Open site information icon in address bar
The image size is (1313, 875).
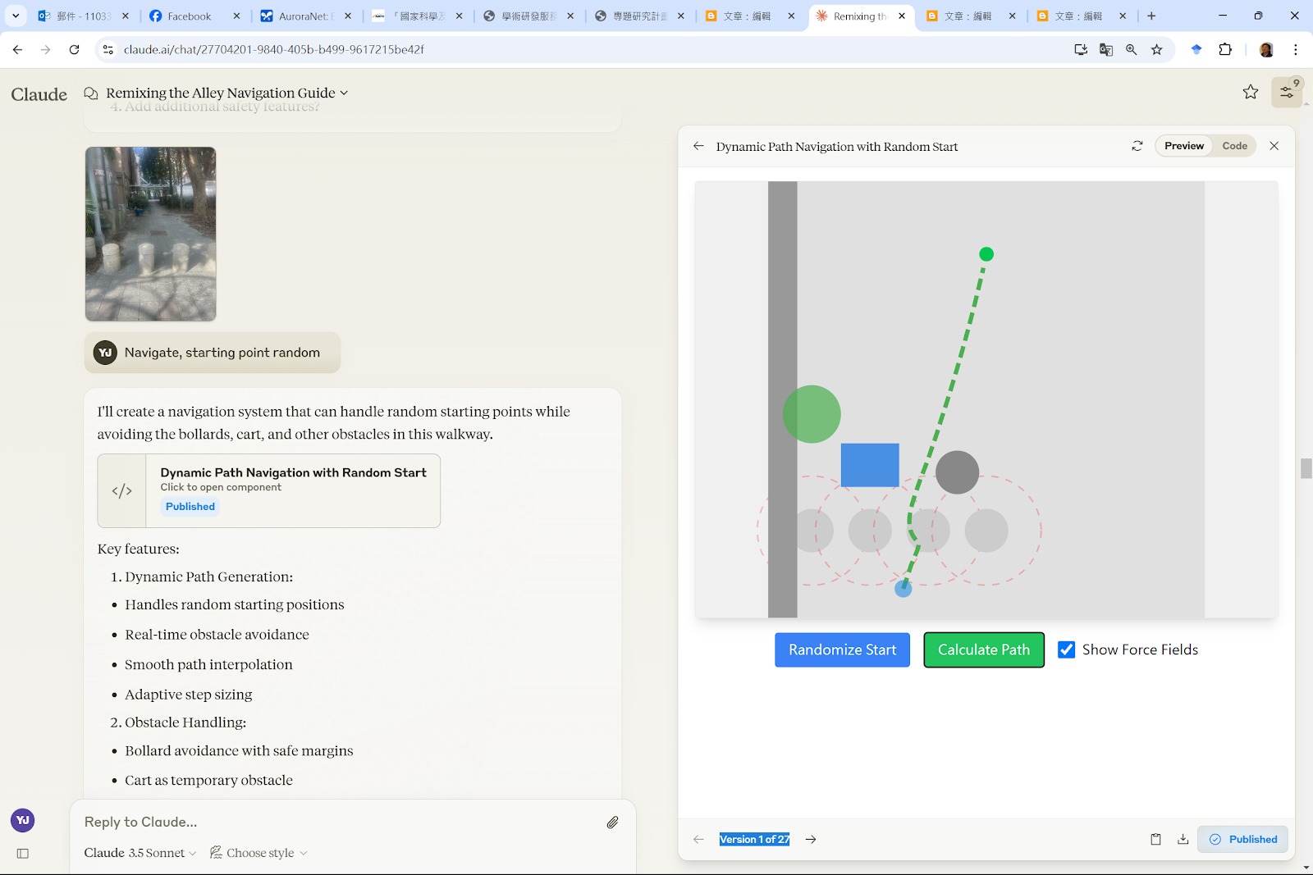[x=108, y=49]
